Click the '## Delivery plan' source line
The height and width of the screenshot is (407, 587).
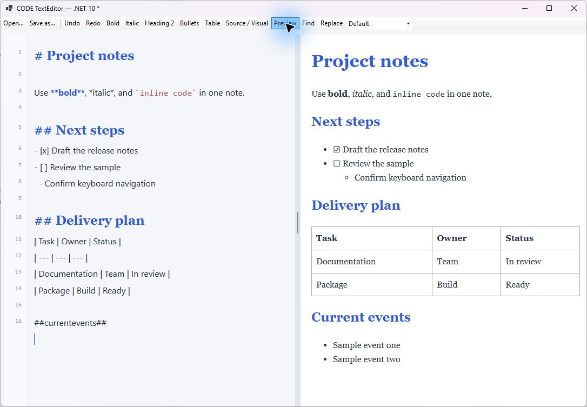pyautogui.click(x=90, y=221)
